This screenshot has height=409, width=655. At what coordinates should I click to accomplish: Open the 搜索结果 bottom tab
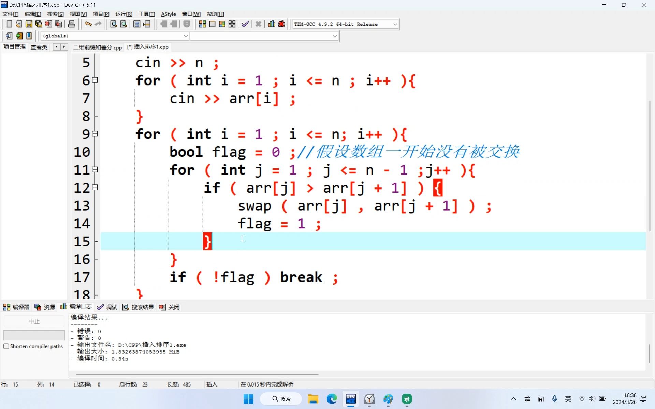[138, 307]
